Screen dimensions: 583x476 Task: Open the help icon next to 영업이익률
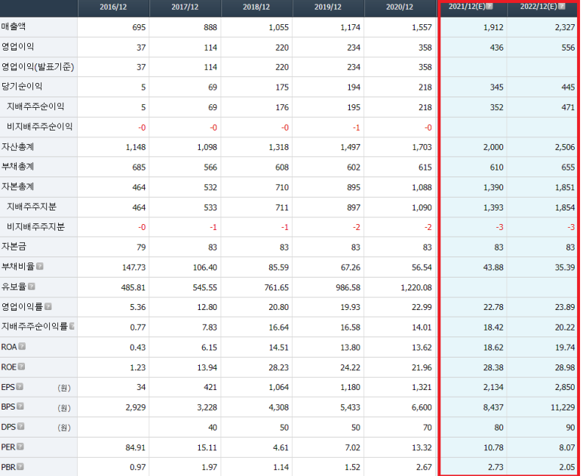point(48,306)
